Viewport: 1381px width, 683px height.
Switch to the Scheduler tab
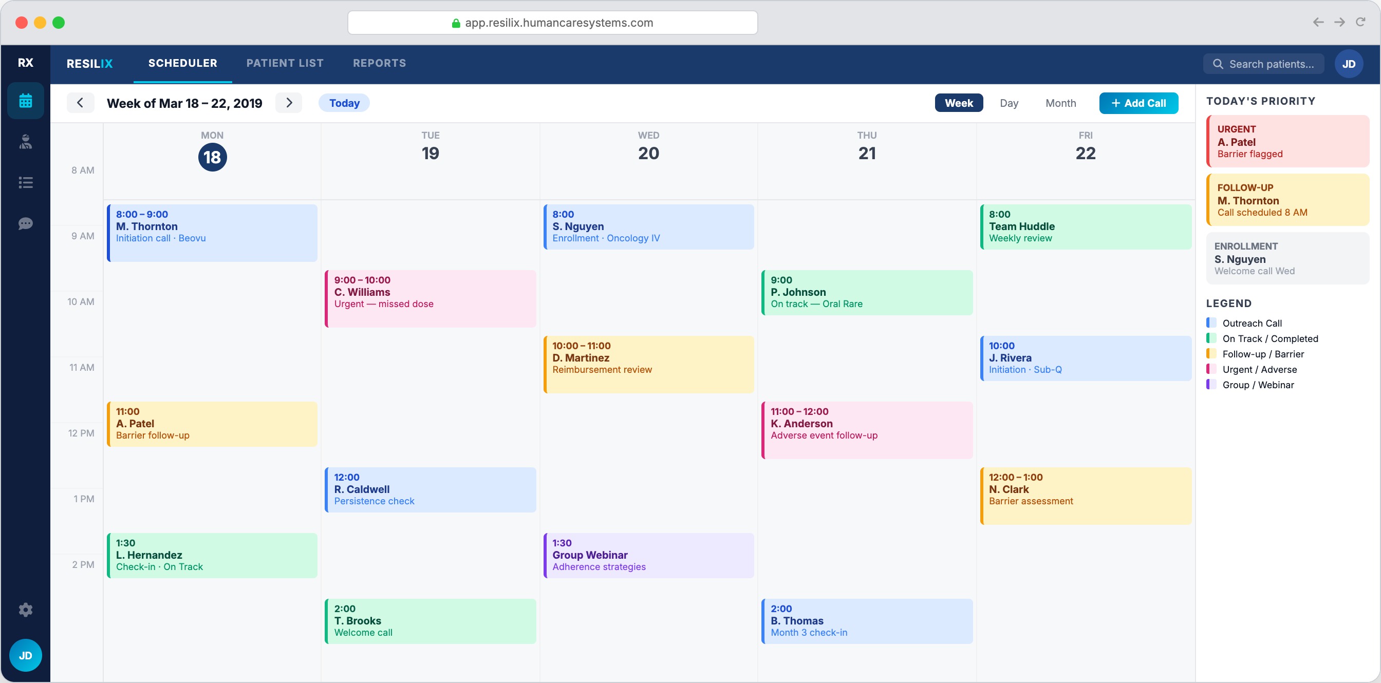coord(182,63)
